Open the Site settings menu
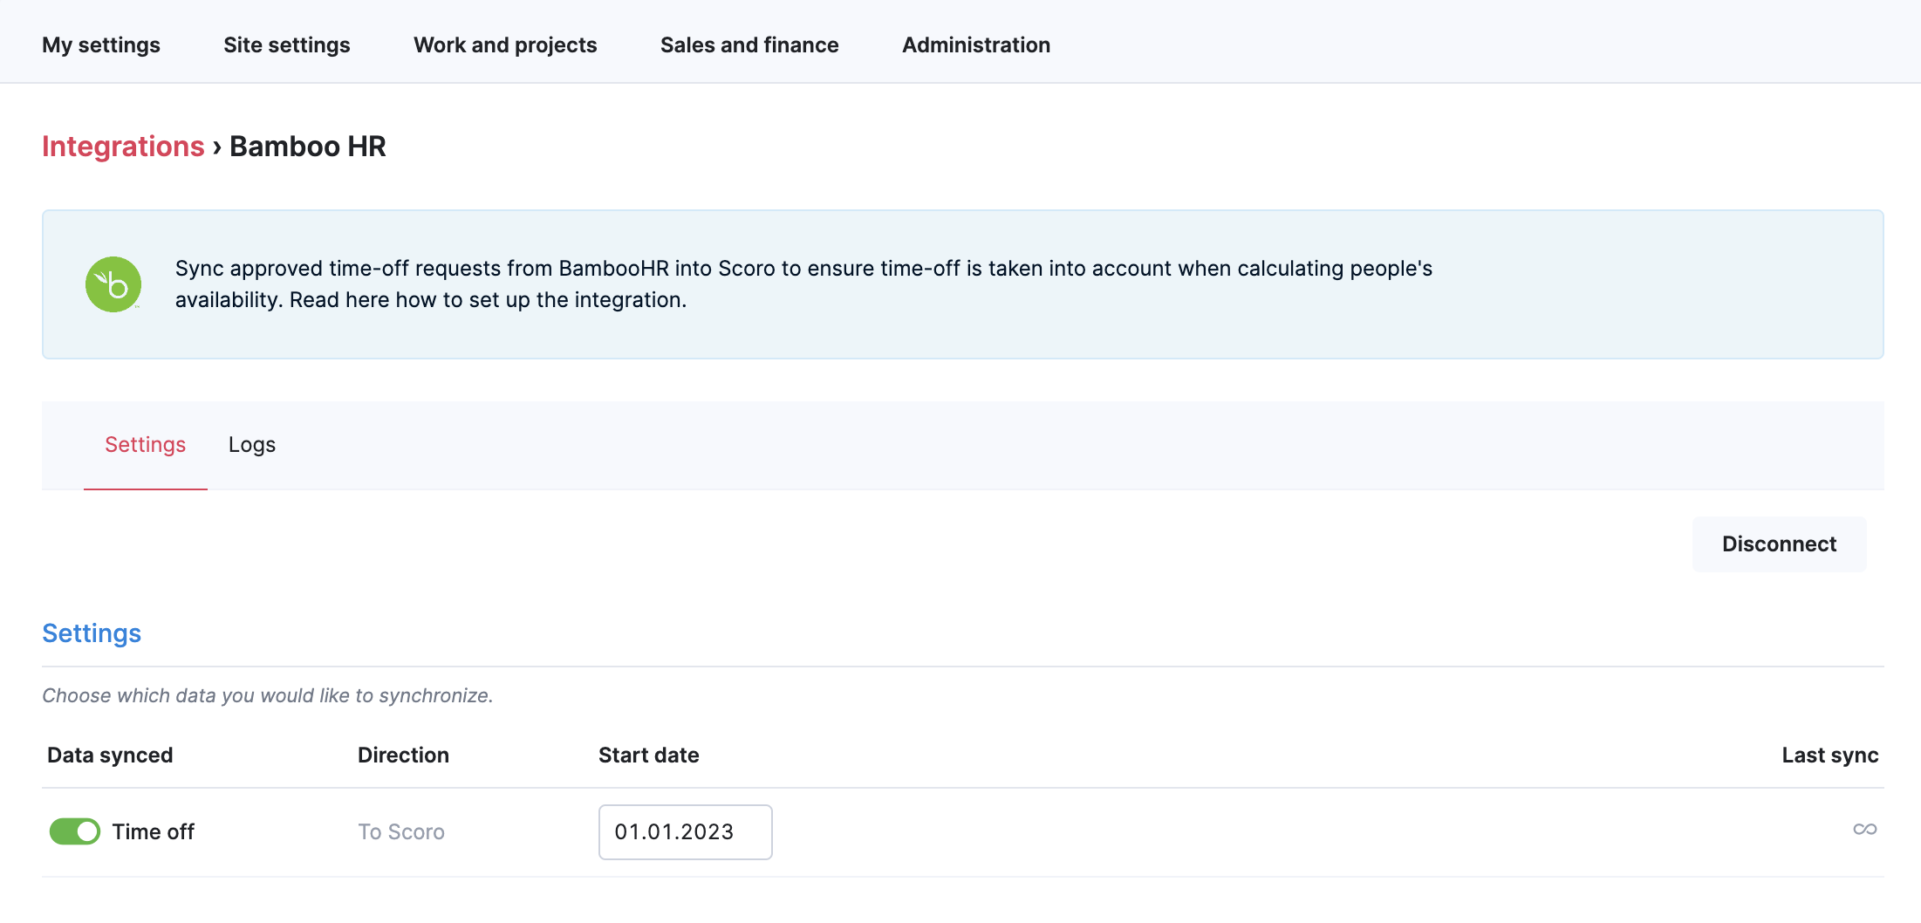Image resolution: width=1921 pixels, height=923 pixels. (x=287, y=45)
